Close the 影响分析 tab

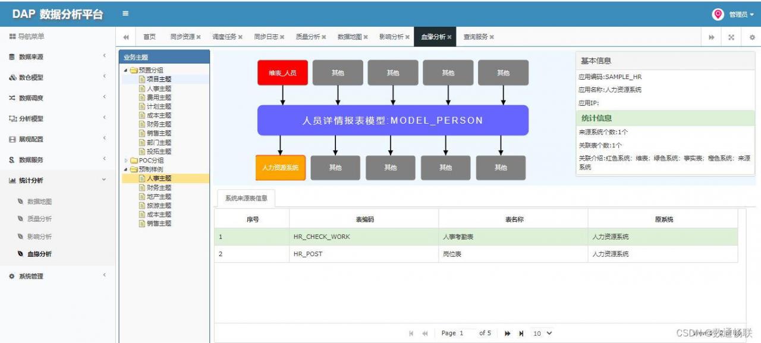407,37
